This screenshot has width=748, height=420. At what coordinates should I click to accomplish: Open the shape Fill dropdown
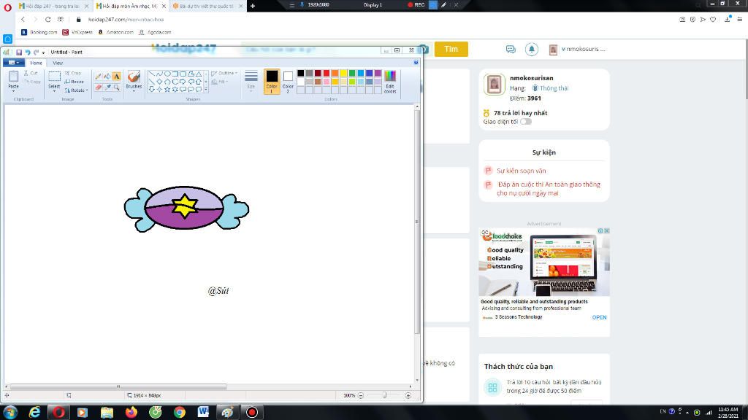click(219, 82)
